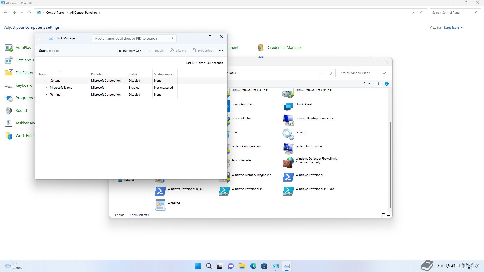
Task: Open recent locations dropdown in Control Panel
Action: [x=22, y=13]
